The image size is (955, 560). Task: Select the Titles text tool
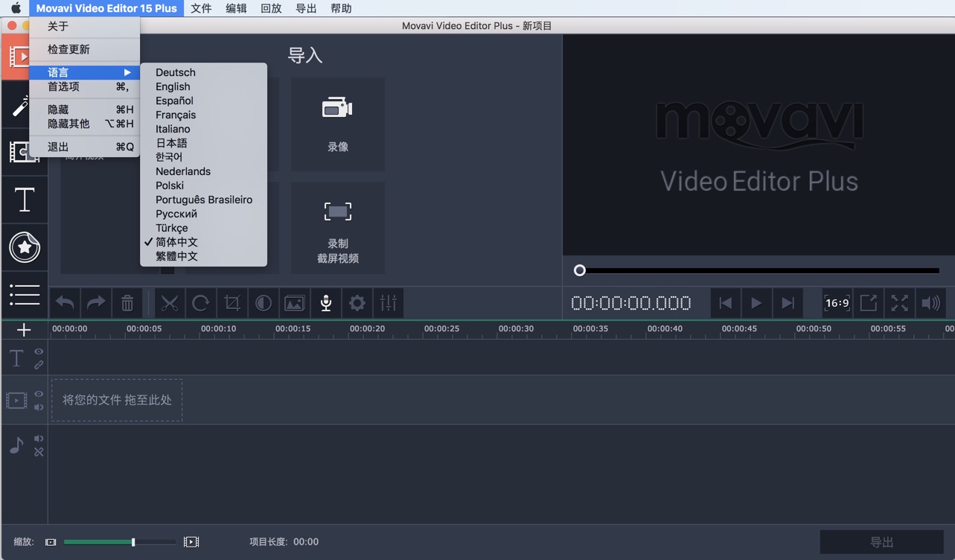25,200
